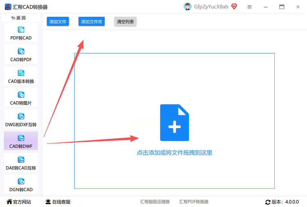Viewport: 307px width, 207px height.
Task: Open the 在线客服 support link
Action: [58, 202]
